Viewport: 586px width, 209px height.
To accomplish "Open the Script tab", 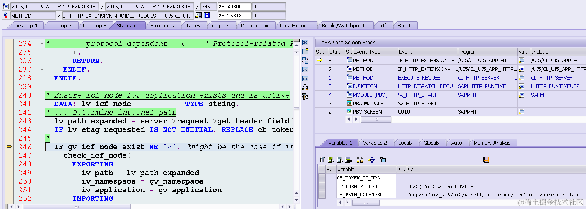I will point(404,25).
